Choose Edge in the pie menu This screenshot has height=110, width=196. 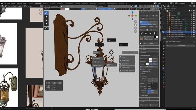point(111,40)
